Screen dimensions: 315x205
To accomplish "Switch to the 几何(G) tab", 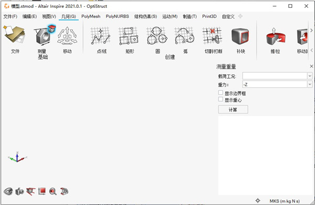I will [x=68, y=16].
